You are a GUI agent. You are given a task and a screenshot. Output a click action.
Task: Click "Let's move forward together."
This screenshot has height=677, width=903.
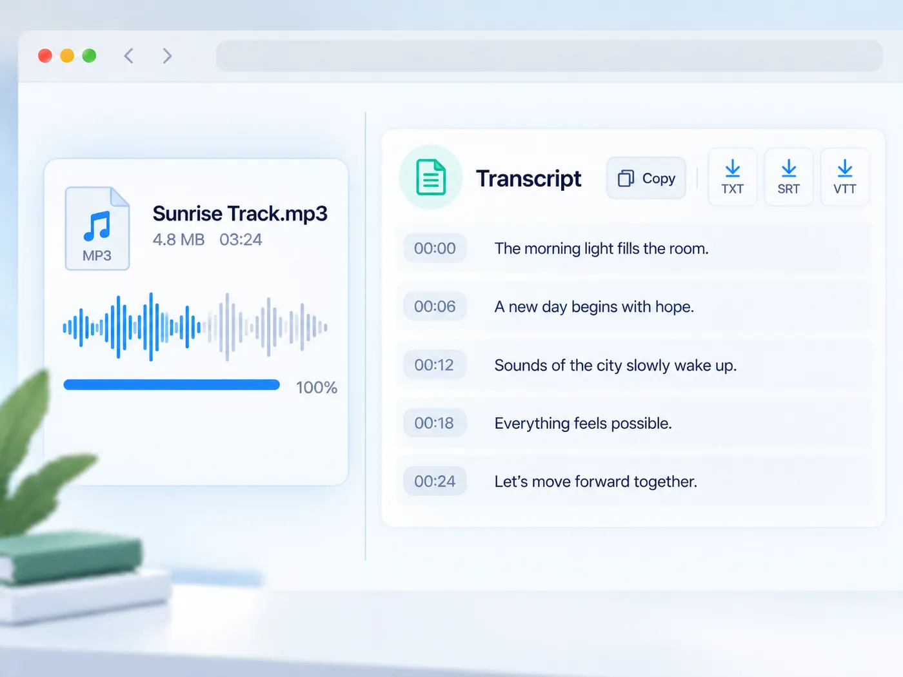[596, 481]
